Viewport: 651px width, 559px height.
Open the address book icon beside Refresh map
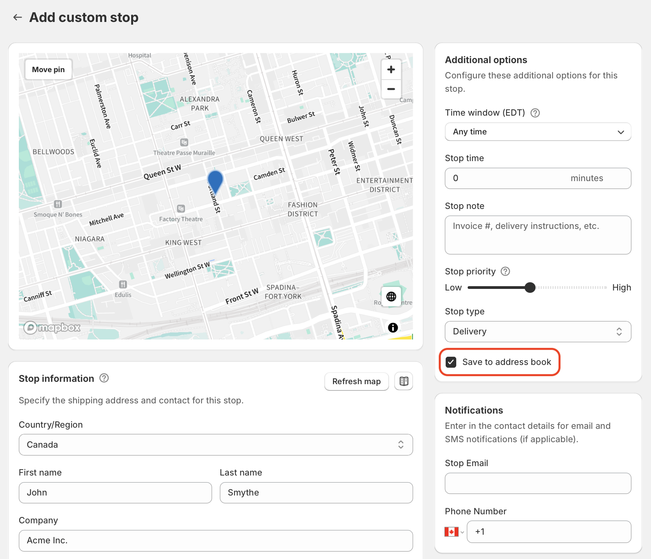click(404, 381)
